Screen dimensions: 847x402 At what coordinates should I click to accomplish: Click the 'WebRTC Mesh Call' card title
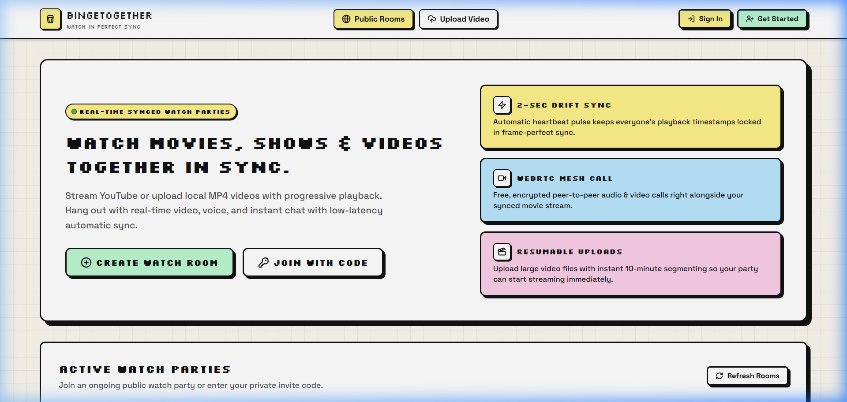565,179
